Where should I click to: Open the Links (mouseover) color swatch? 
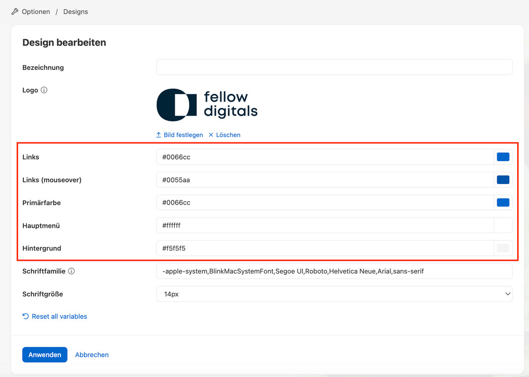(503, 180)
